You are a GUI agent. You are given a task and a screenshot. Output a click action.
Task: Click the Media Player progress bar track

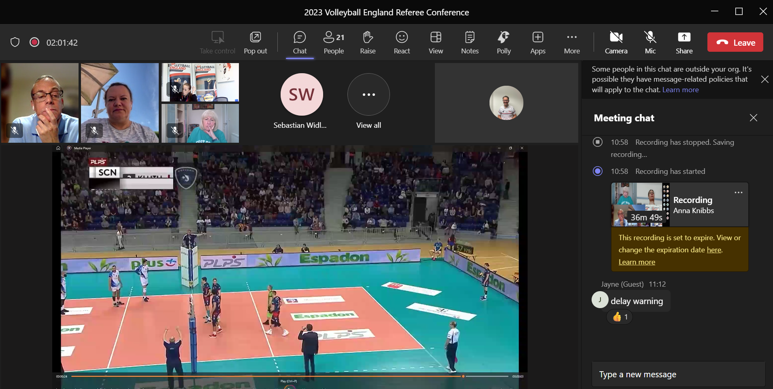pyautogui.click(x=290, y=376)
